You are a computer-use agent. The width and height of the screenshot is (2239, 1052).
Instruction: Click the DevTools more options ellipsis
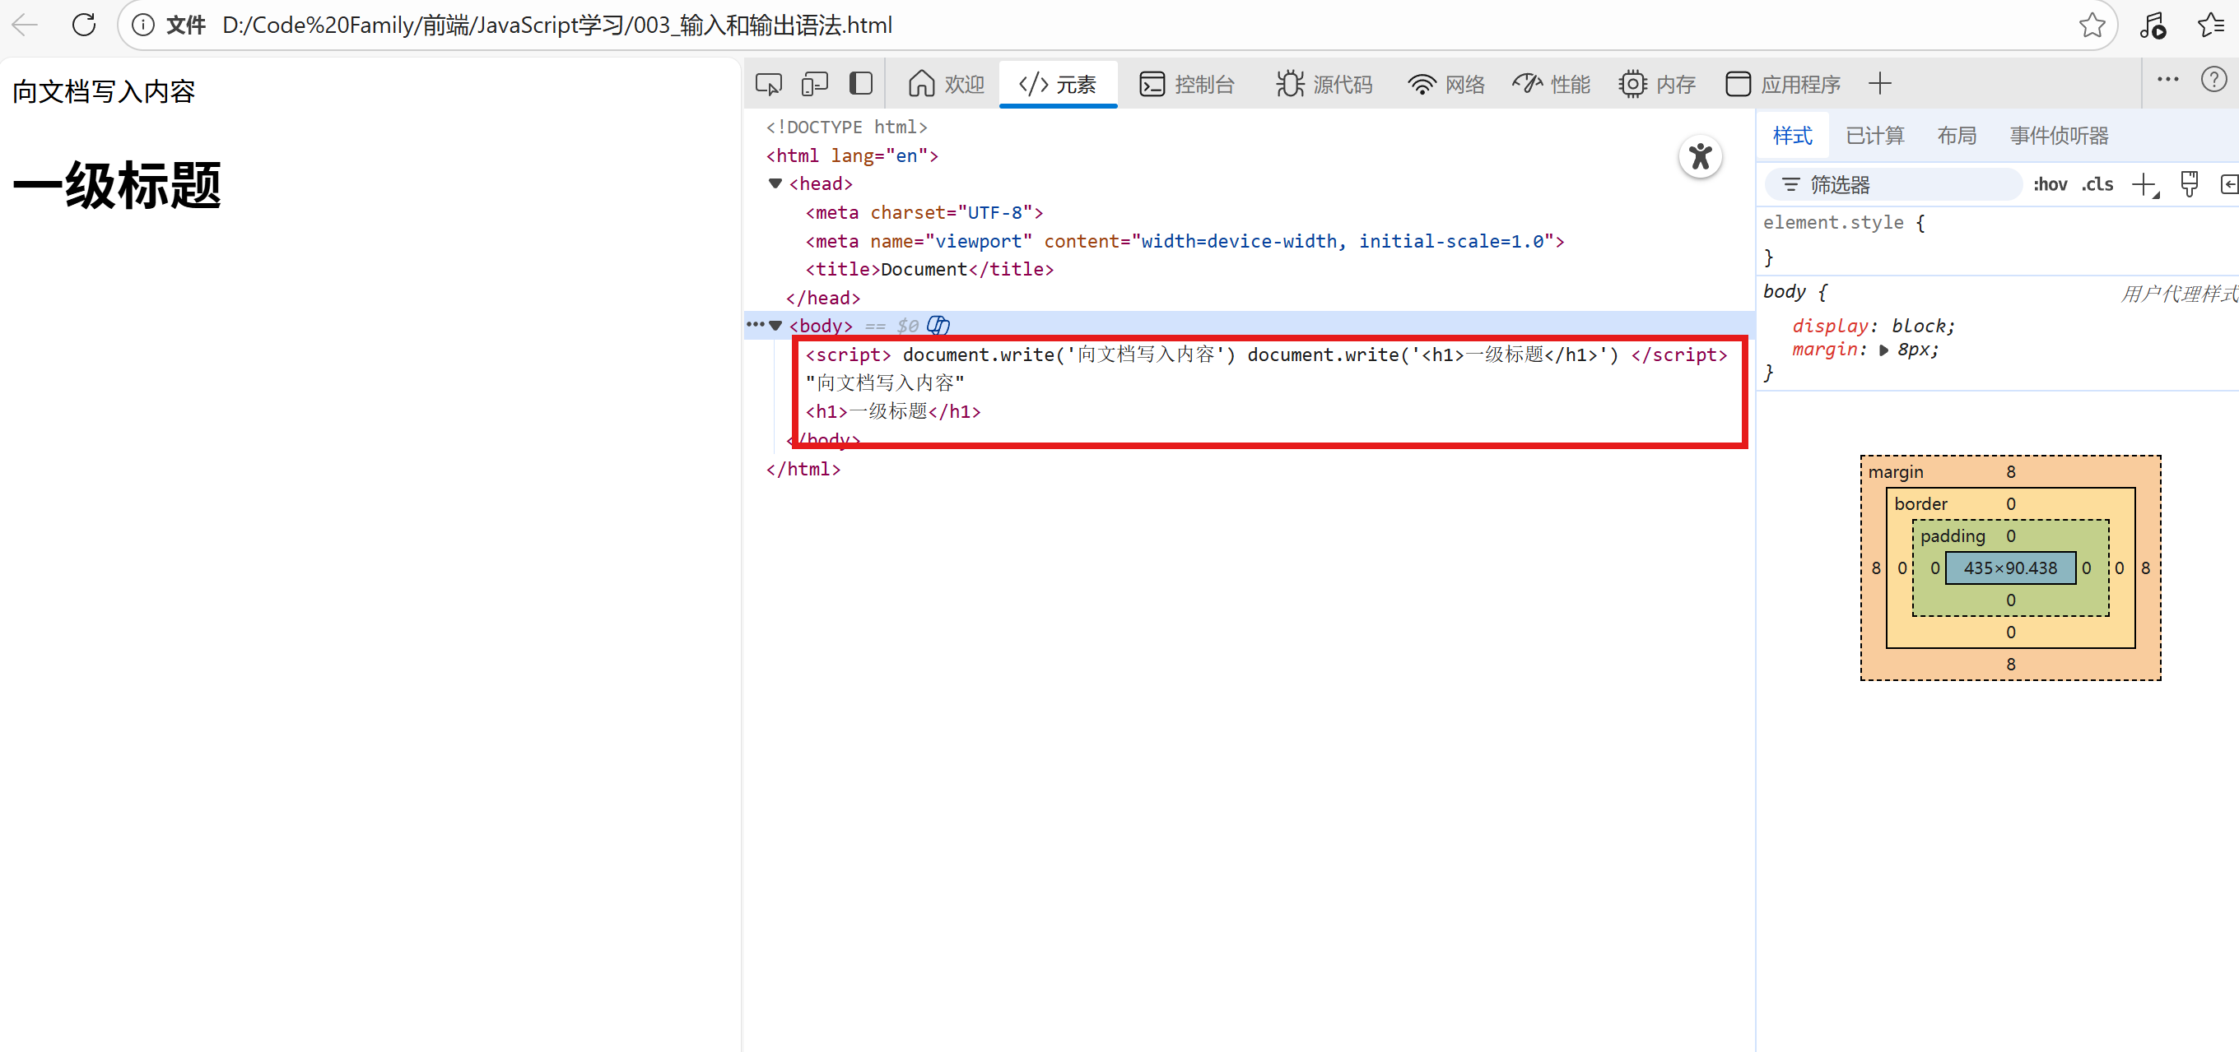click(2167, 80)
